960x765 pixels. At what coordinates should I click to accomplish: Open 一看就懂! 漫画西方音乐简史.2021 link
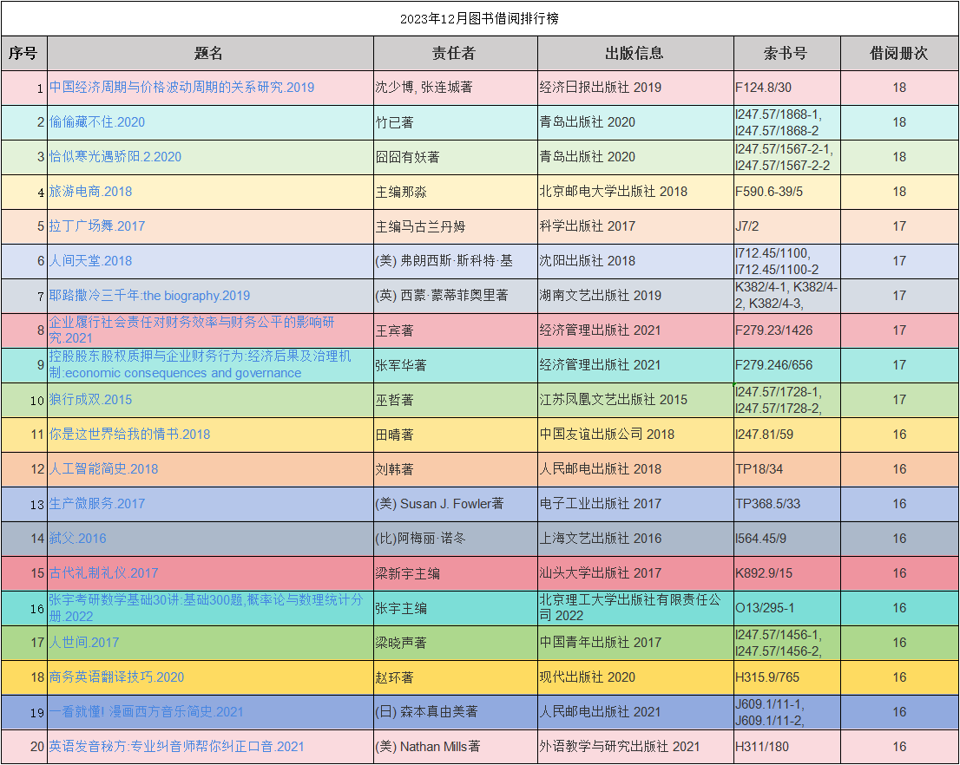pos(147,712)
